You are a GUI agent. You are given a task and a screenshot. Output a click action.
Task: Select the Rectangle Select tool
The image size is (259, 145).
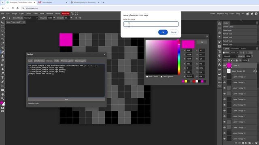(x=2, y=27)
